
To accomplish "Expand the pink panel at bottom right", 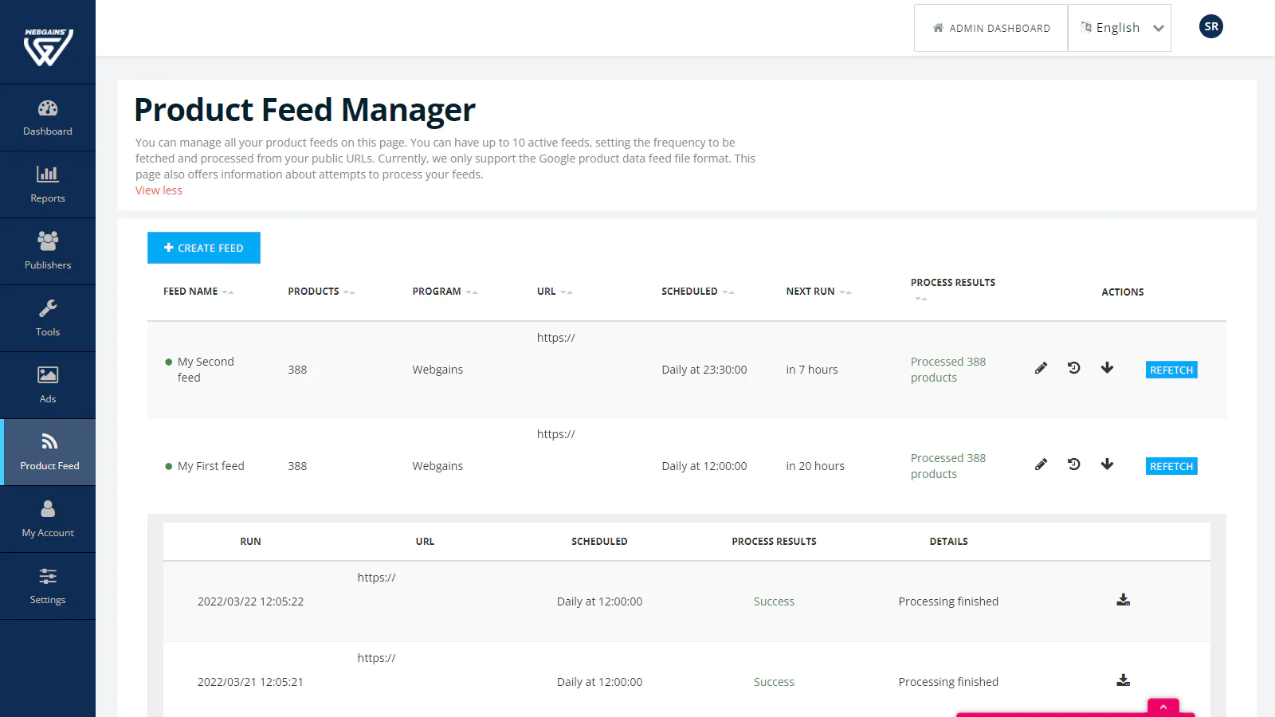I will 1163,707.
